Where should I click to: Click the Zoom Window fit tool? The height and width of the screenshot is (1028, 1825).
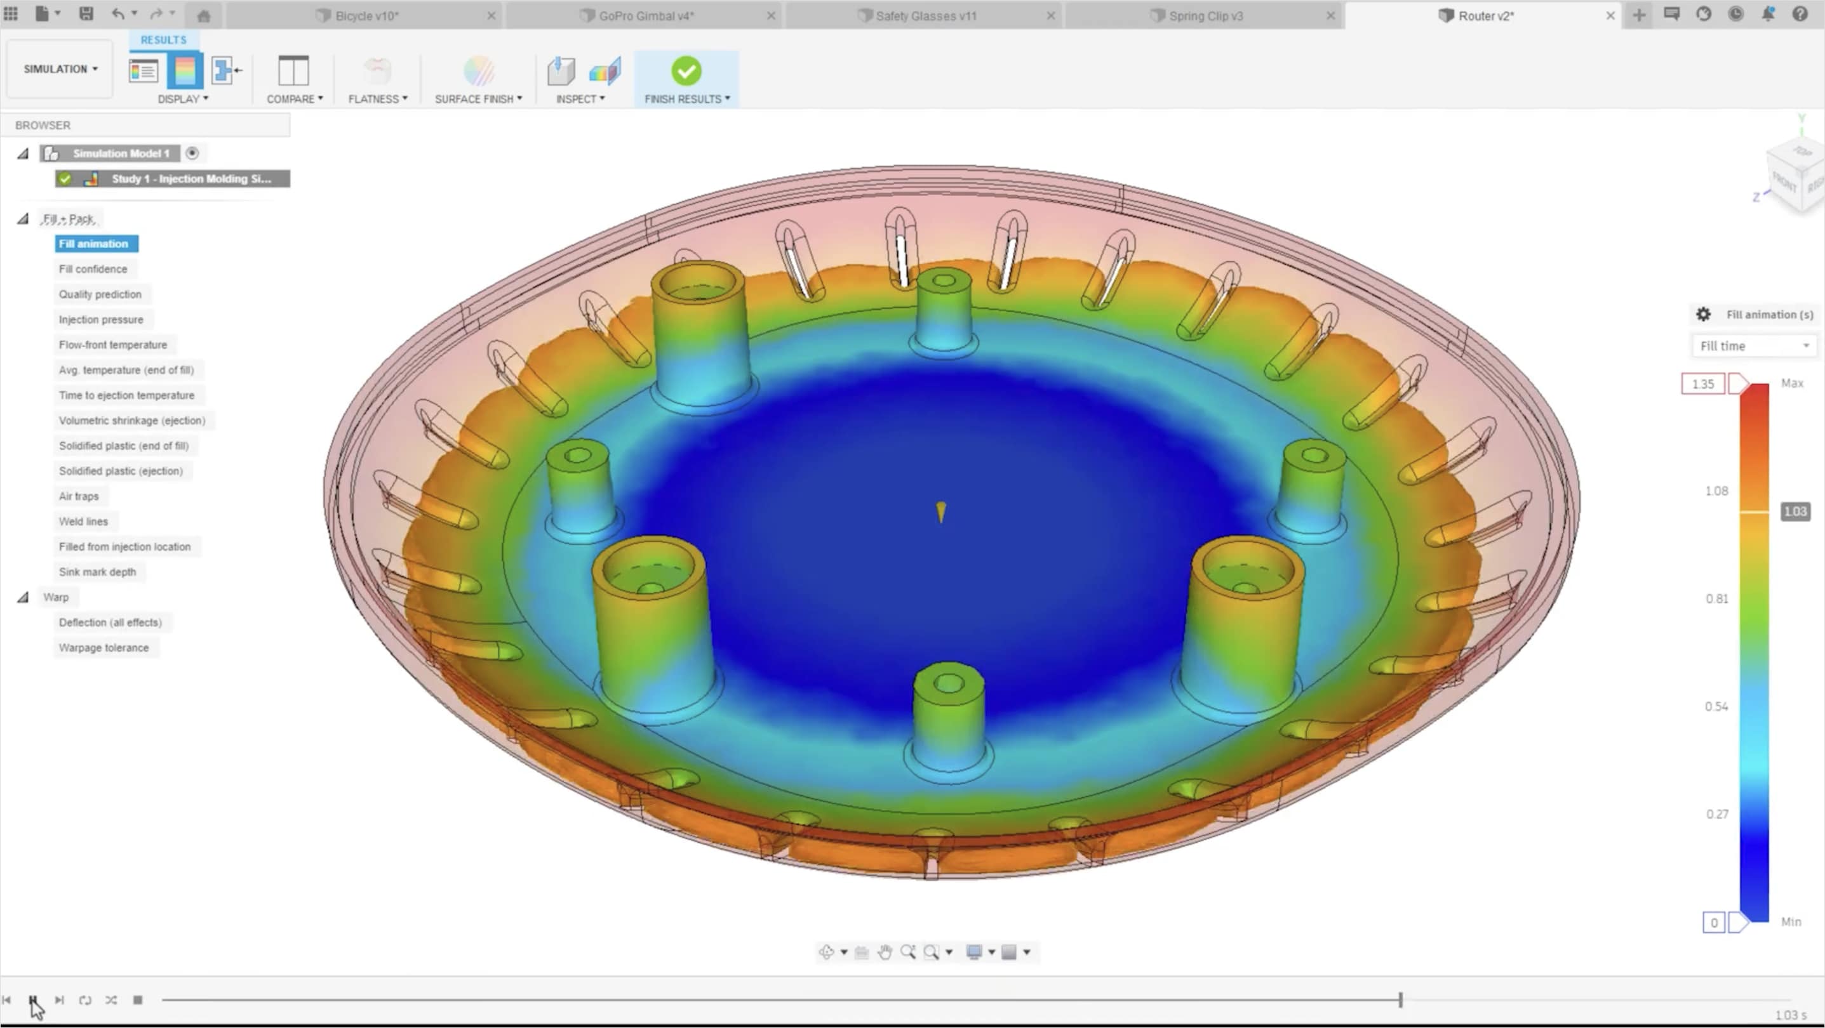point(931,952)
